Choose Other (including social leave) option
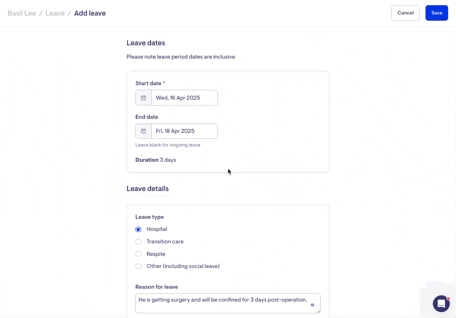 click(138, 266)
